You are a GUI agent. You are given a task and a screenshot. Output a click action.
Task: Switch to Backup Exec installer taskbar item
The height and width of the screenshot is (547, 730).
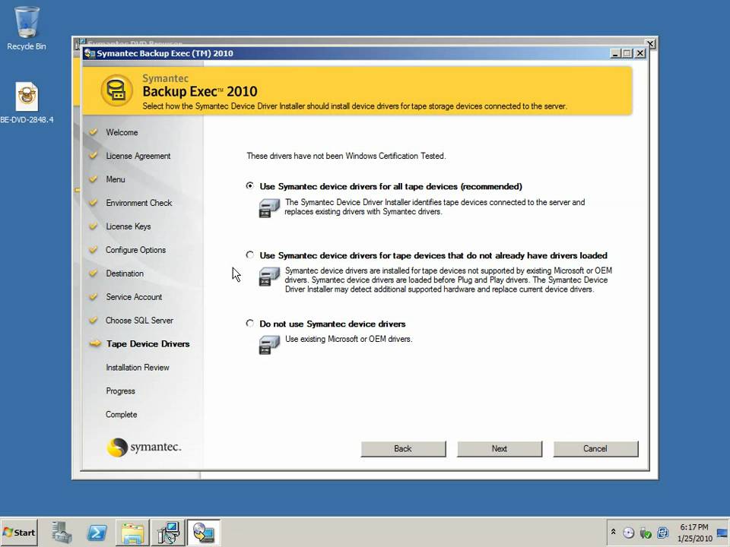[204, 533]
